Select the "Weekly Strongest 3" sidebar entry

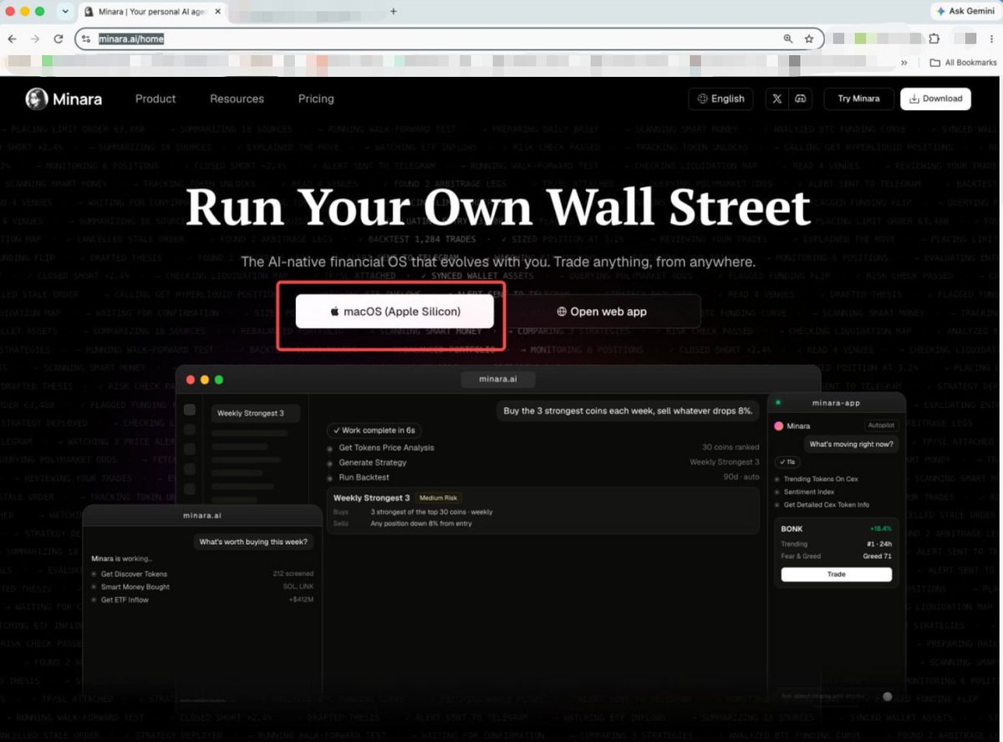click(256, 413)
